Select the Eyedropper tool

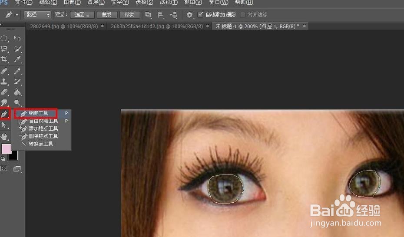point(17,59)
